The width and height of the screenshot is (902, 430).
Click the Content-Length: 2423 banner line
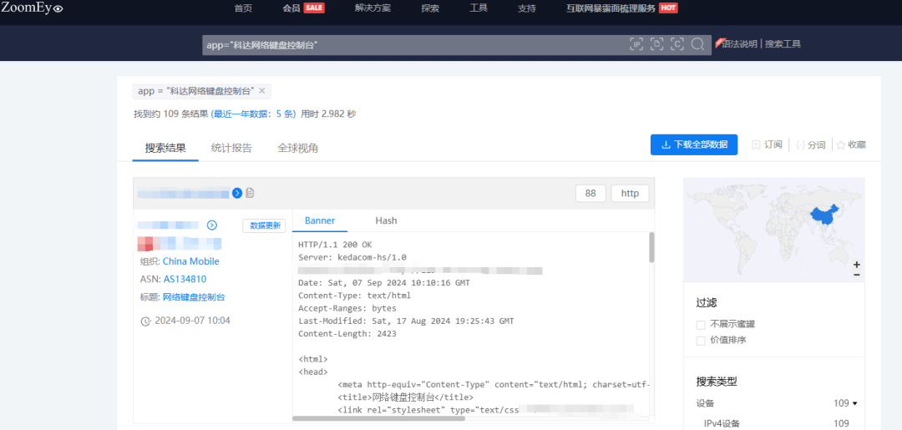[347, 333]
